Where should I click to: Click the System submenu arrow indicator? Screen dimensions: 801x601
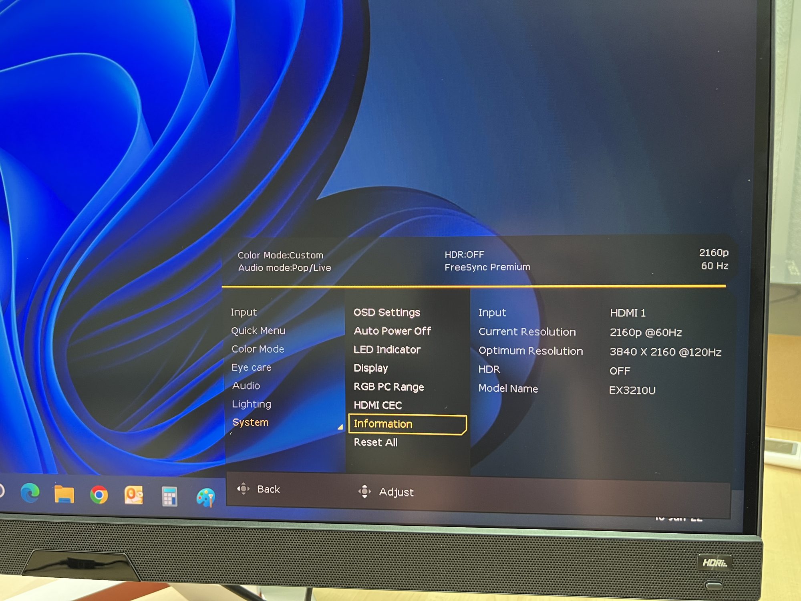tap(340, 427)
